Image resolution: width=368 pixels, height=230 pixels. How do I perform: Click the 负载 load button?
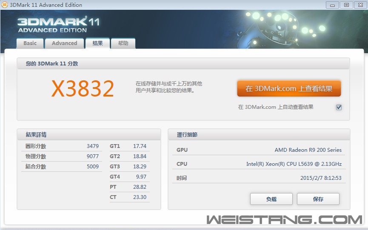click(x=271, y=199)
